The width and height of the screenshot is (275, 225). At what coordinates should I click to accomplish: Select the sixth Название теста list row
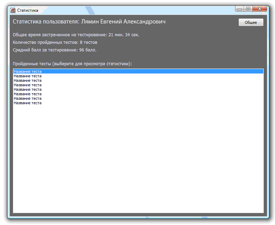138,94
